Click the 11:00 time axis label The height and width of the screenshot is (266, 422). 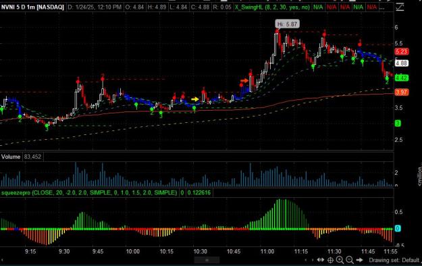tap(267, 251)
